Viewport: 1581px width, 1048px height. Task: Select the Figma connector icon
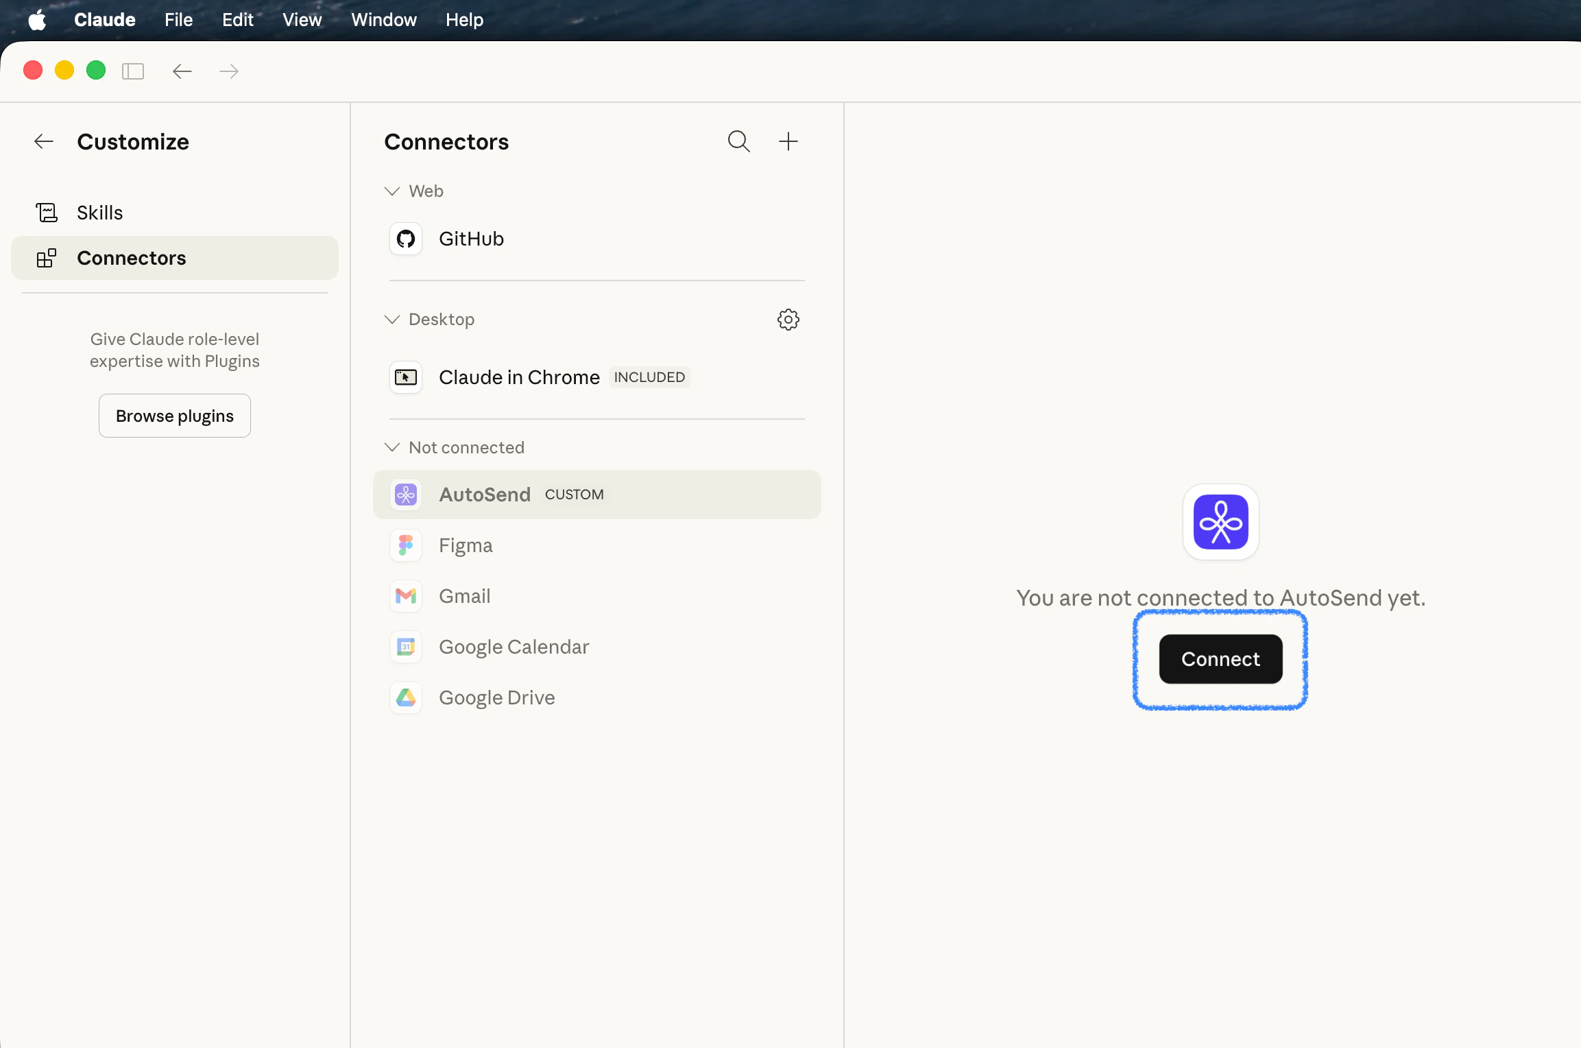coord(406,546)
